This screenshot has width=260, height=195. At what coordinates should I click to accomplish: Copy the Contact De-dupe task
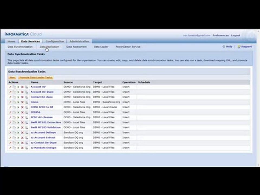pos(14,97)
